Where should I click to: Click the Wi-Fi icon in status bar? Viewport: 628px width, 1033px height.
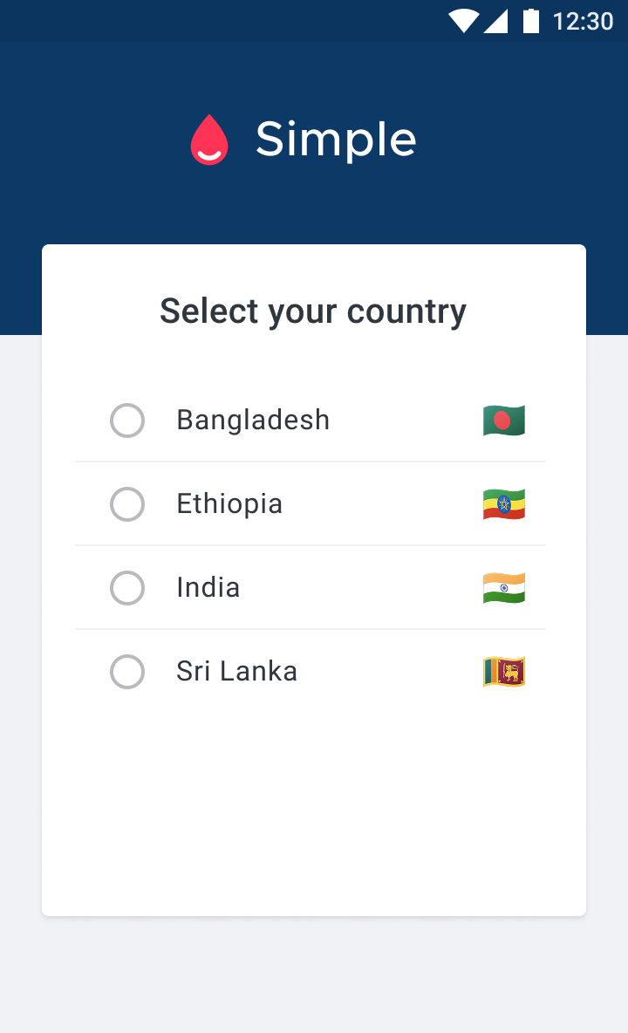463,21
